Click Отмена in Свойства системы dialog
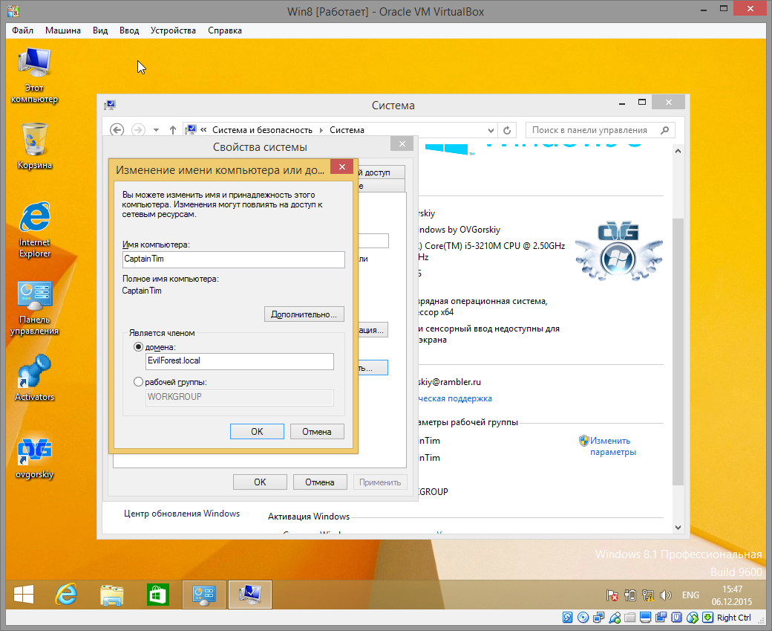772x631 pixels. click(x=319, y=482)
